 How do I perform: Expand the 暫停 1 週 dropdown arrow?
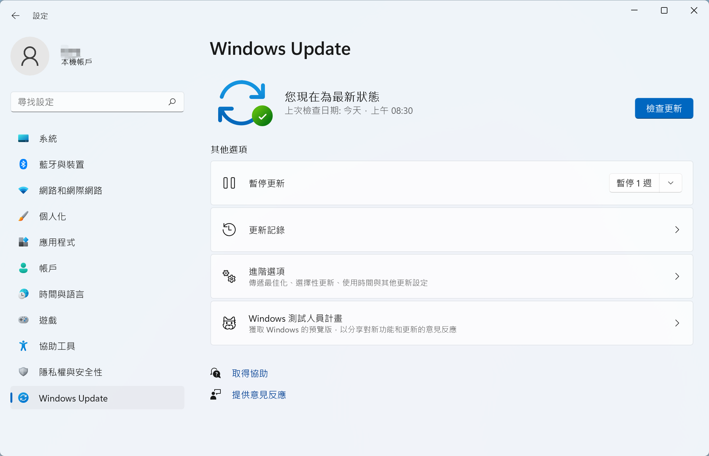[x=671, y=183]
